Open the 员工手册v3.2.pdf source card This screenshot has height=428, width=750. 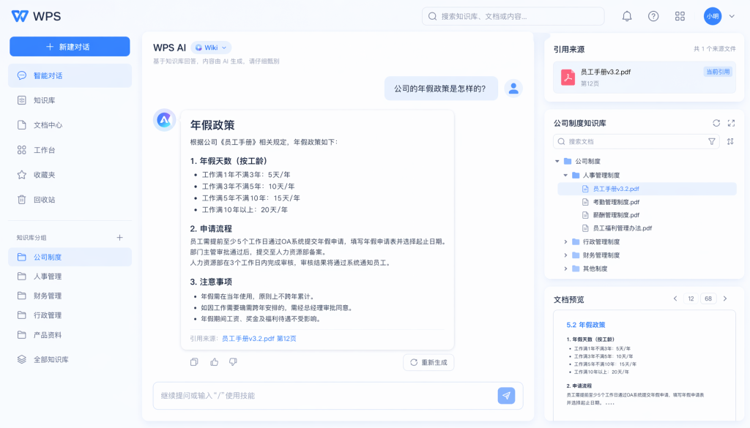point(645,78)
